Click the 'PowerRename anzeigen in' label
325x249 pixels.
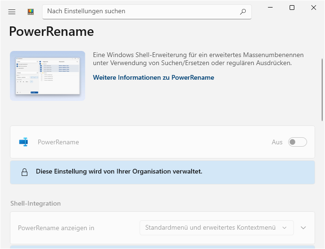pyautogui.click(x=56, y=228)
